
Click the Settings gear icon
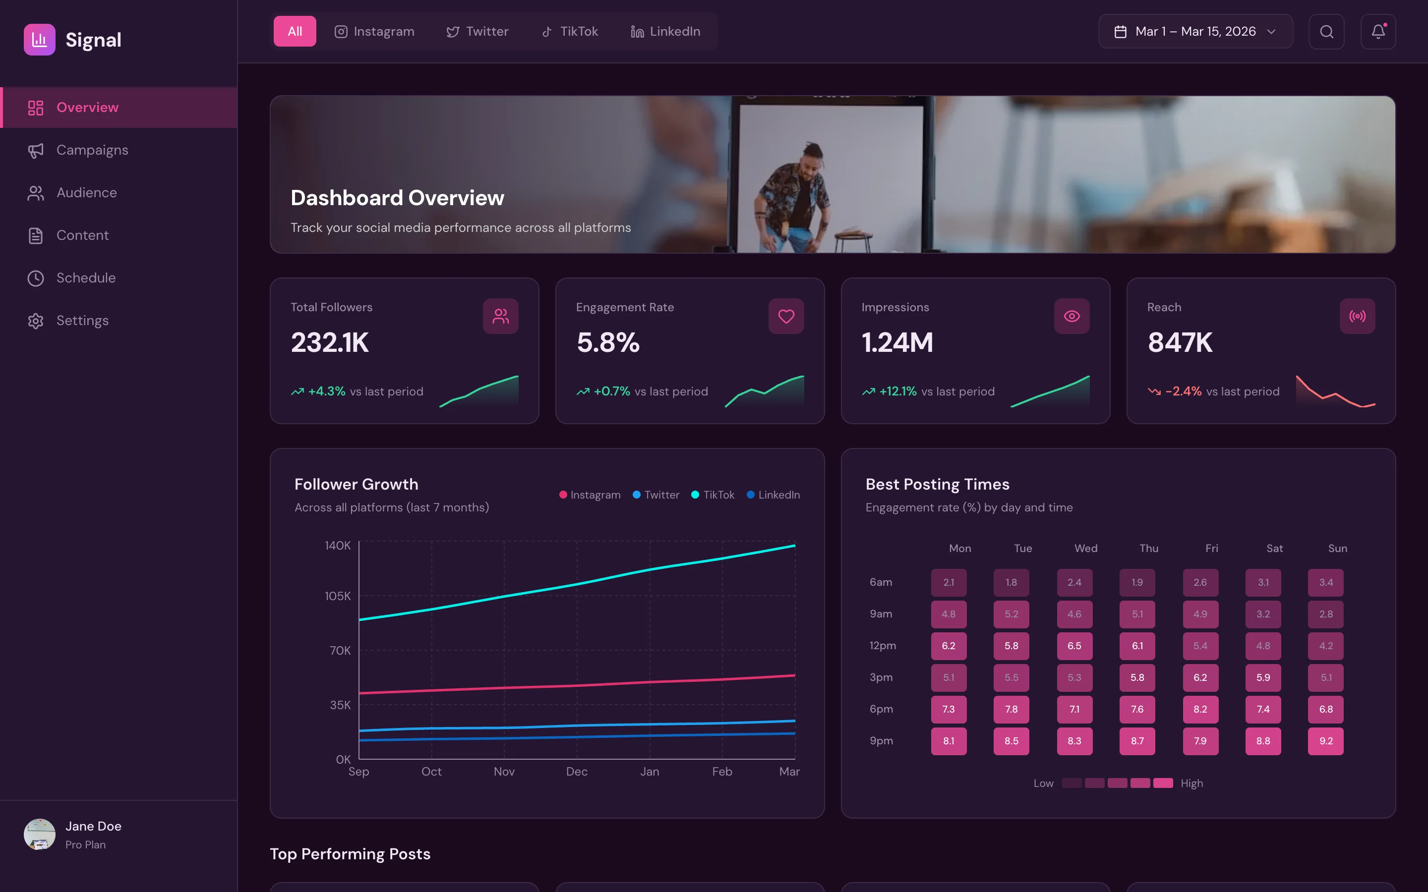(35, 320)
